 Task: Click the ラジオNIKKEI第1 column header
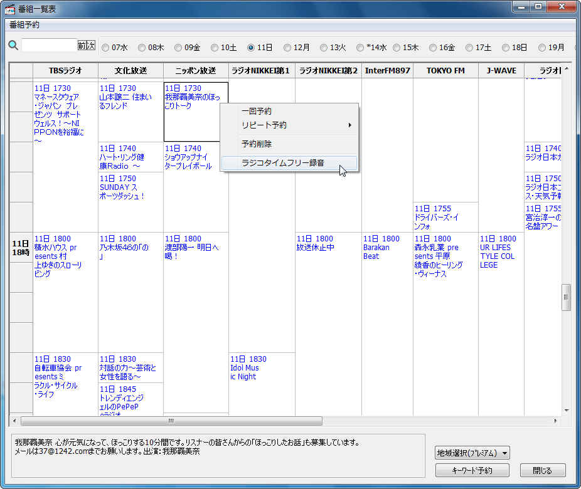click(262, 71)
